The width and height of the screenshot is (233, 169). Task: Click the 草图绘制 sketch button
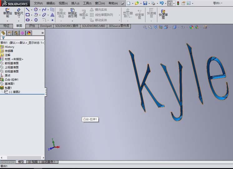(7, 13)
